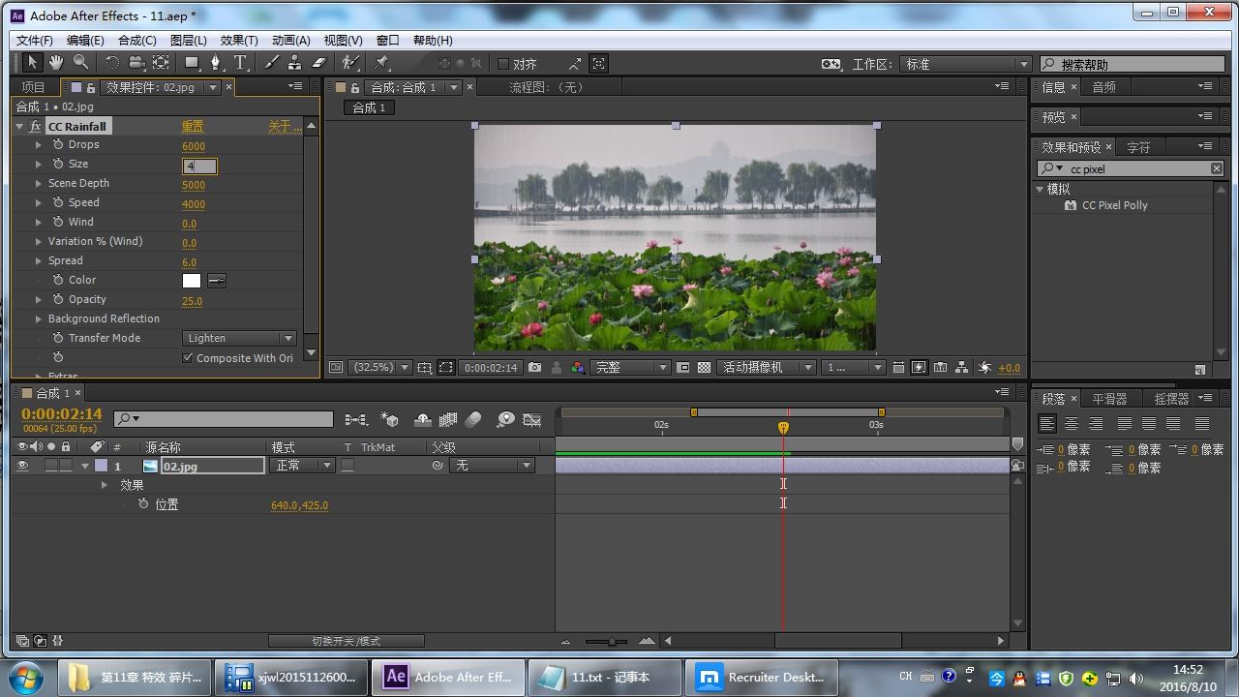
Task: Select the Pen tool
Action: [x=216, y=63]
